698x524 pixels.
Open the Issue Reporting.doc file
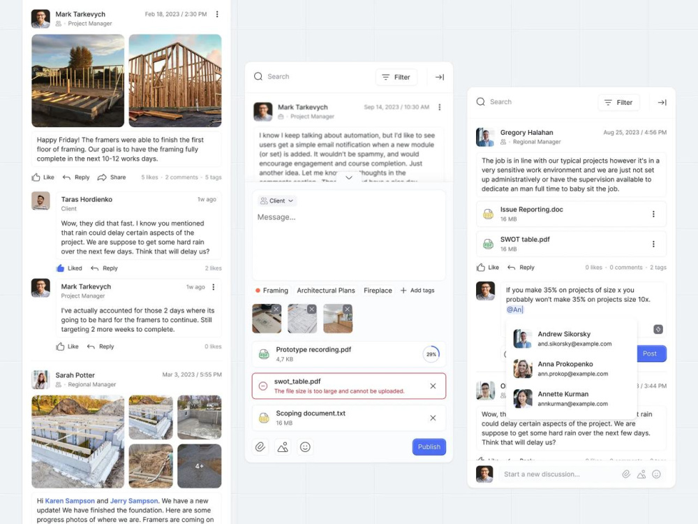[571, 214]
